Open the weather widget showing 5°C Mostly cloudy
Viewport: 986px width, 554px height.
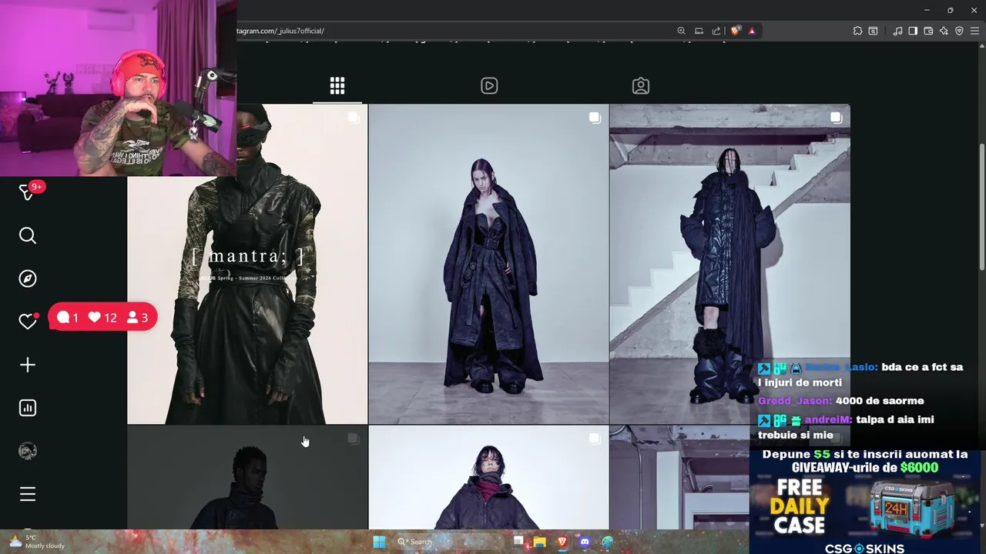click(37, 542)
